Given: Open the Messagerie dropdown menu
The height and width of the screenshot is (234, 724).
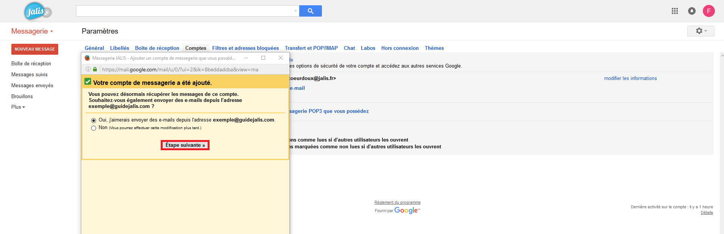Looking at the screenshot, I should 32,31.
